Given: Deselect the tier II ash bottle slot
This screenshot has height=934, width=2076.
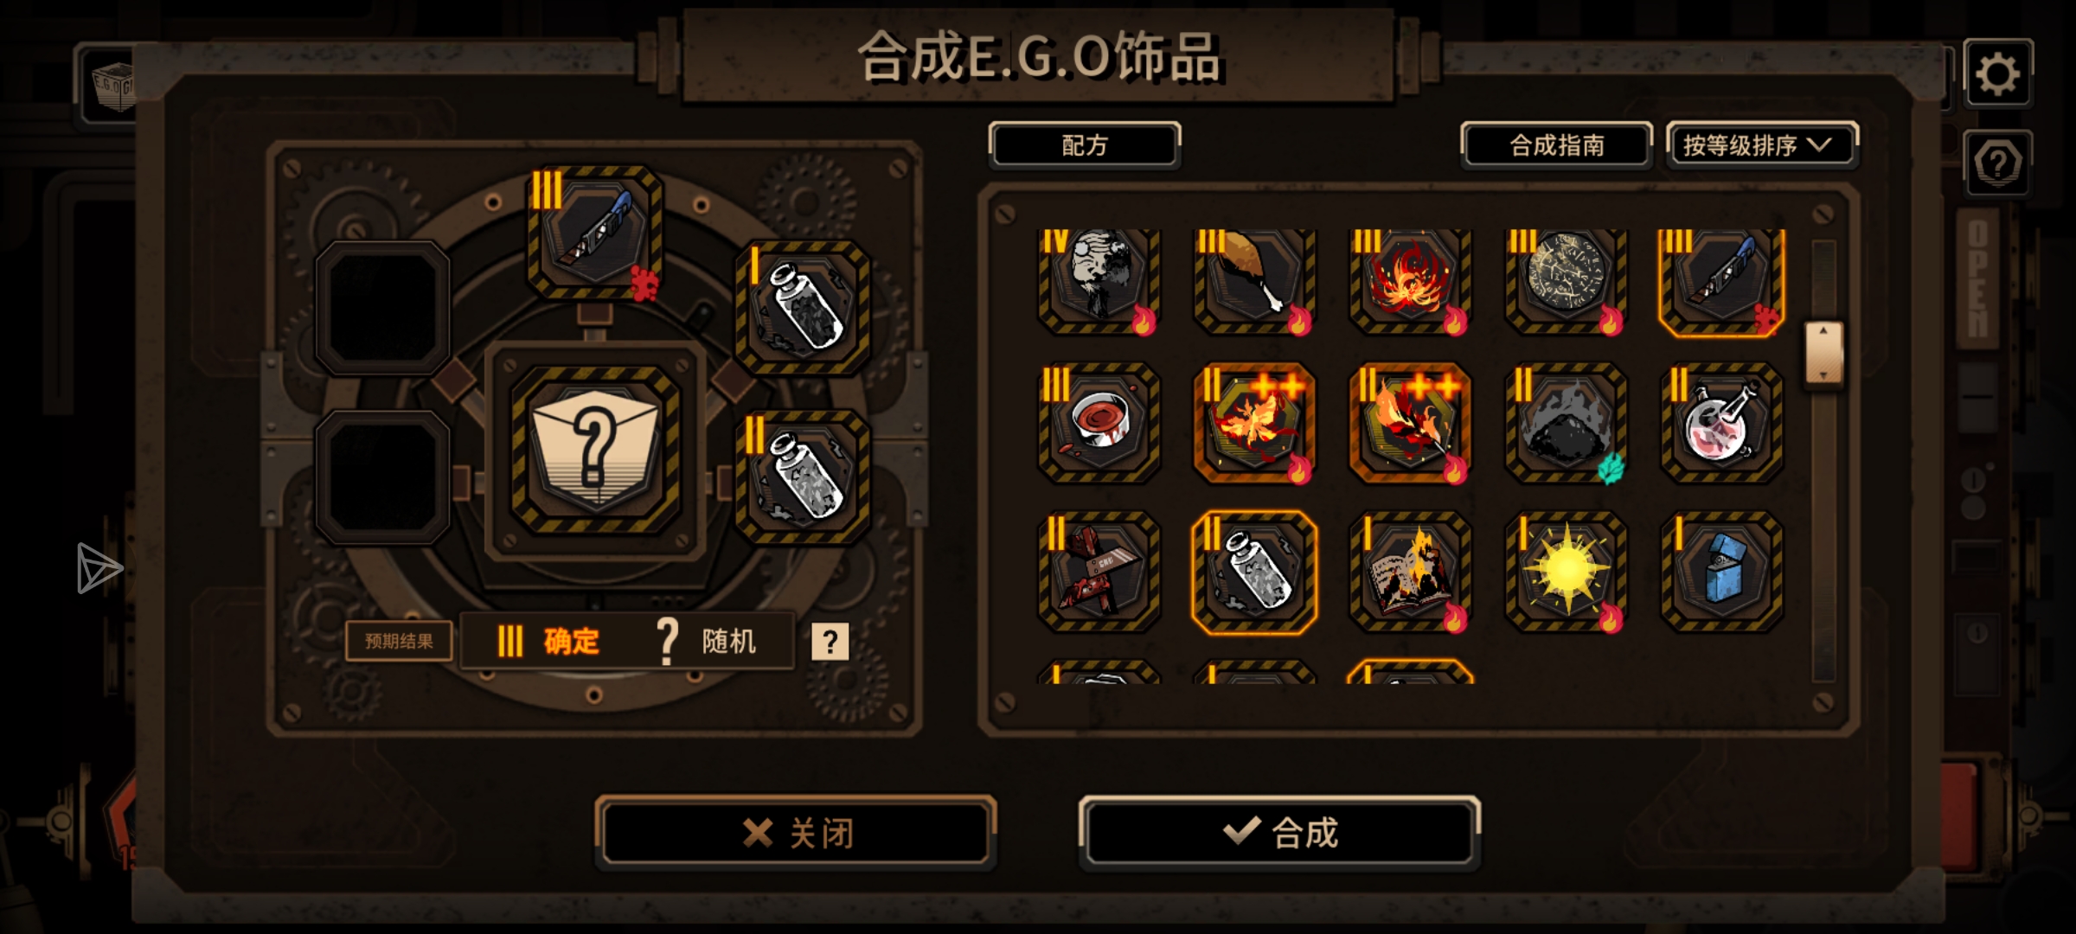Looking at the screenshot, I should pyautogui.click(x=803, y=477).
